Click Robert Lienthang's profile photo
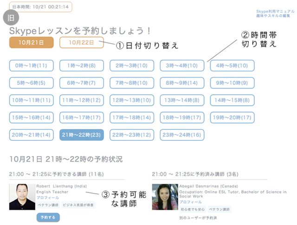This screenshot has width=297, height=225. (x=22, y=197)
